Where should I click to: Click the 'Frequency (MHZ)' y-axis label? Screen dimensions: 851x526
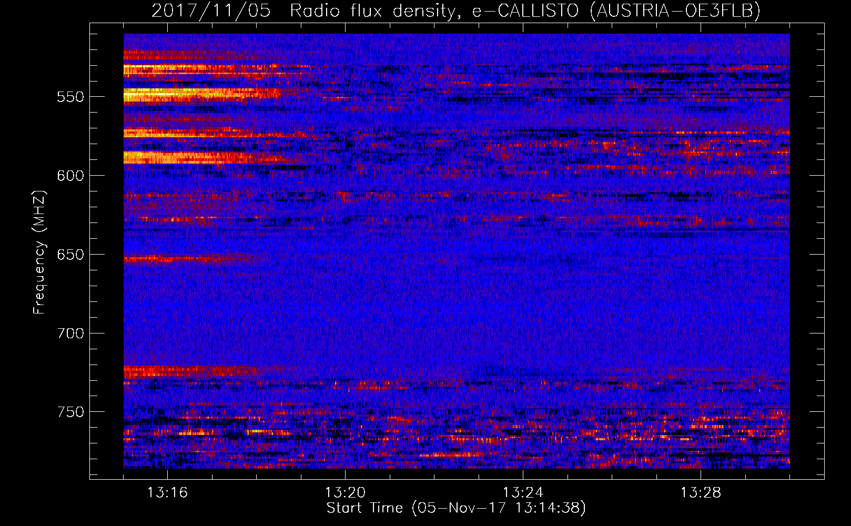(39, 252)
